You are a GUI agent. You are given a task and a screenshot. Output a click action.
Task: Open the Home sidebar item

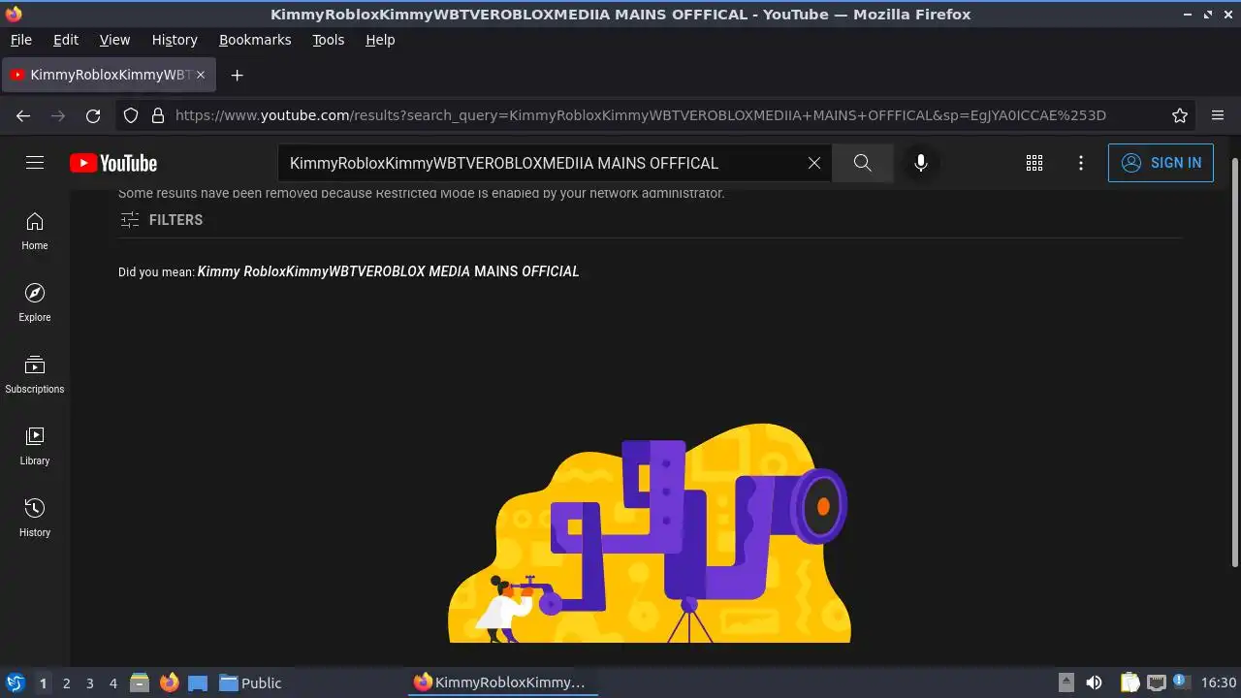click(x=35, y=232)
